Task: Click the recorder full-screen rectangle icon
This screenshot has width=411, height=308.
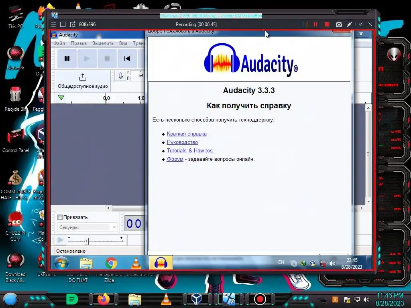Action: coord(63,24)
